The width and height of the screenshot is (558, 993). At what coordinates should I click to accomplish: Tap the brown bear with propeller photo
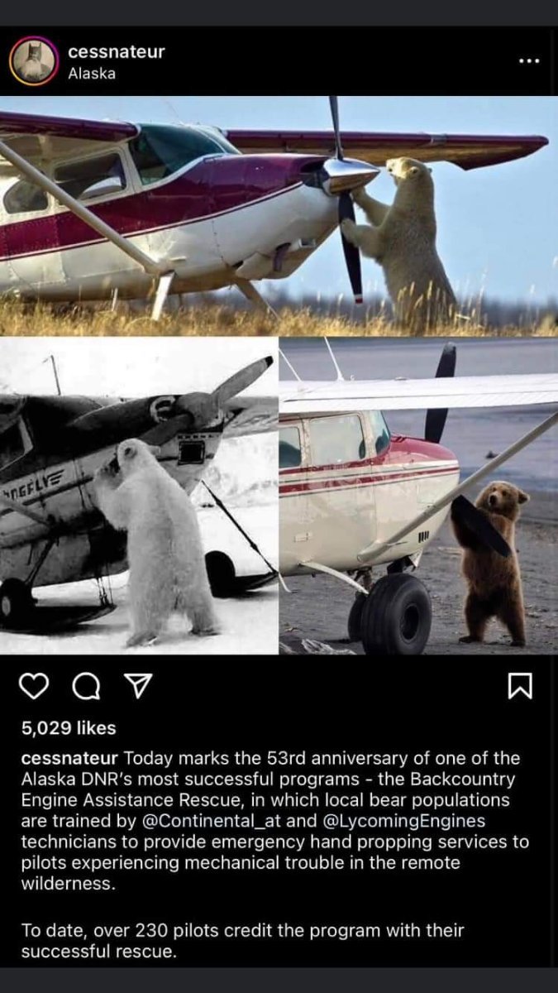coord(419,496)
